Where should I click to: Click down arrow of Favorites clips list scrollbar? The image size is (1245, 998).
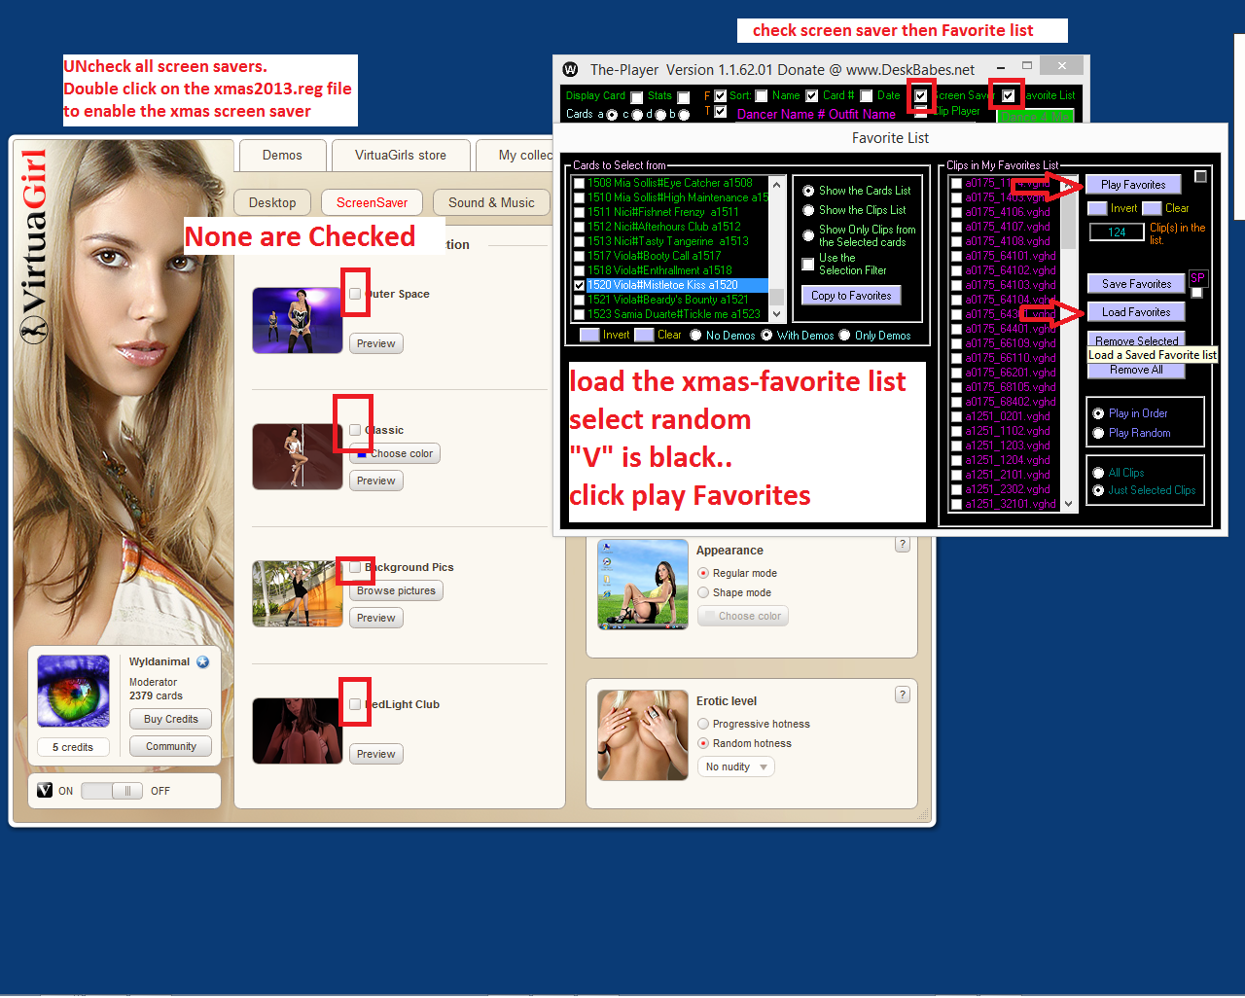pos(1069,504)
